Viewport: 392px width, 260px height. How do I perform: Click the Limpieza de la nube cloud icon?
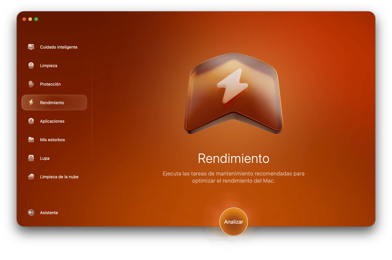(31, 177)
